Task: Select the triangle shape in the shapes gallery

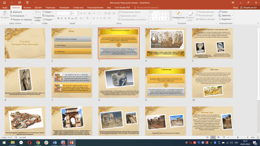Action: [151, 15]
